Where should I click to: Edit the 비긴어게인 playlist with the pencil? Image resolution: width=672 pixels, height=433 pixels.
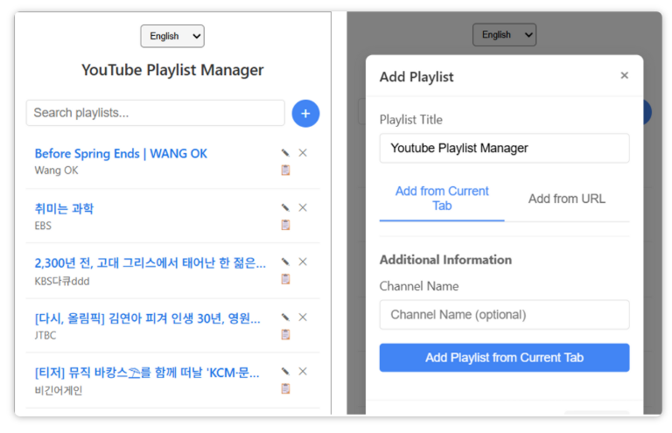[x=285, y=371]
